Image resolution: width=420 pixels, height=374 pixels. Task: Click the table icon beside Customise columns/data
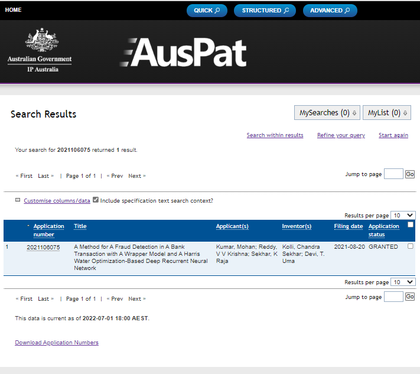pyautogui.click(x=18, y=200)
